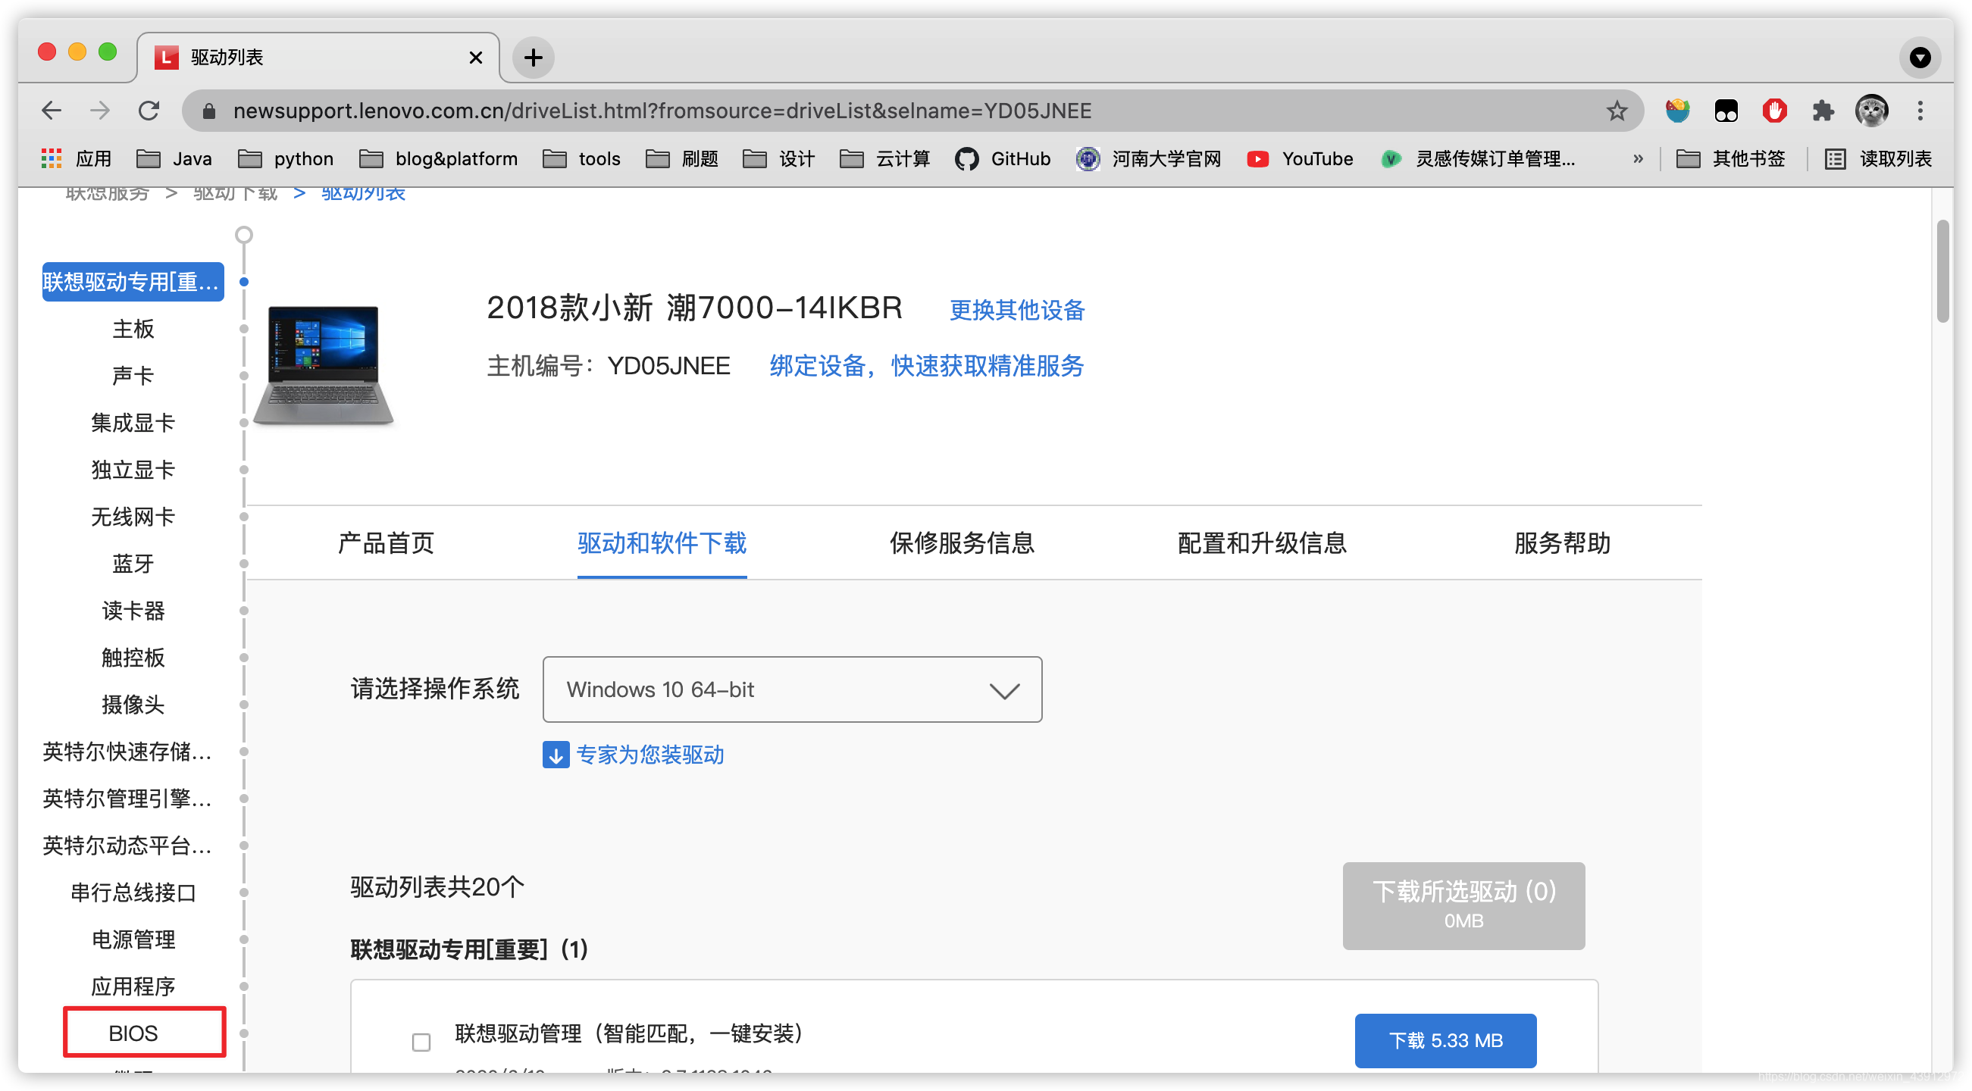Check the 联想驱动管理 driver checkbox
This screenshot has height=1091, width=1972.
click(x=421, y=1041)
